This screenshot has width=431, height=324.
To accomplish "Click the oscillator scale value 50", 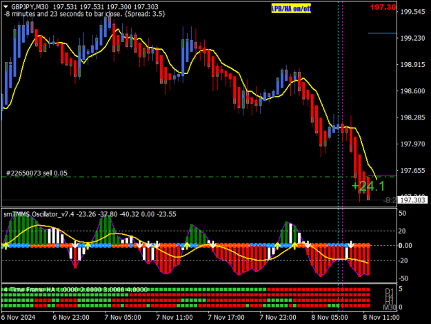I will pos(402,213).
